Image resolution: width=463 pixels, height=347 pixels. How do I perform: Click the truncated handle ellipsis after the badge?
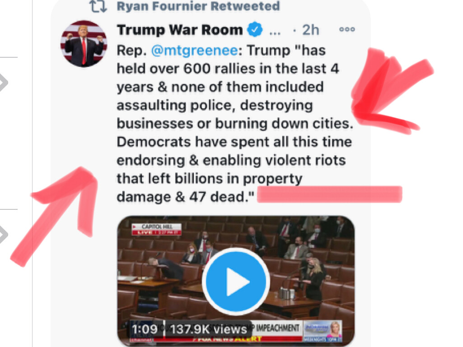tap(275, 33)
